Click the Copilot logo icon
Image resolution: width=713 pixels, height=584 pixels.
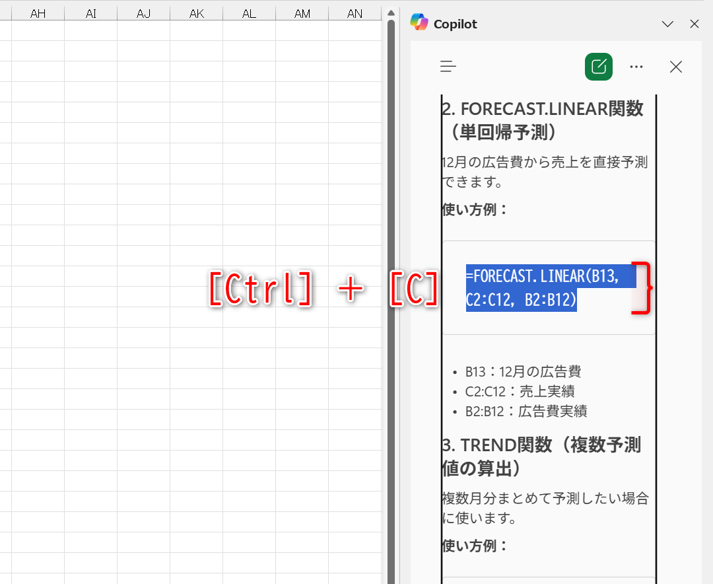pos(419,23)
